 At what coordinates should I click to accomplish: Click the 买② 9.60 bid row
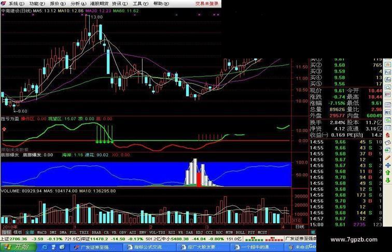point(346,65)
